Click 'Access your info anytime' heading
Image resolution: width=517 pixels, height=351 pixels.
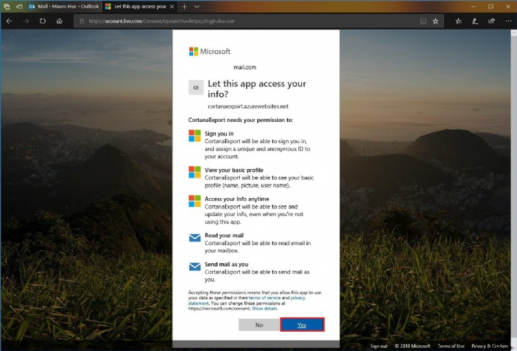tap(237, 199)
